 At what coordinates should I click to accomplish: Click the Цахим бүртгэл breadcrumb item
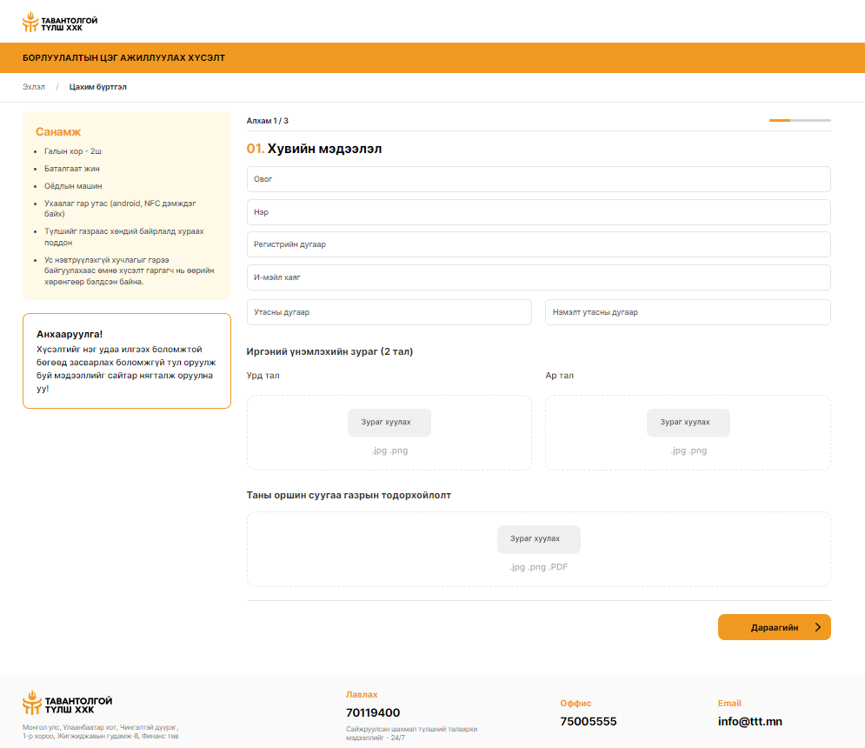click(98, 87)
